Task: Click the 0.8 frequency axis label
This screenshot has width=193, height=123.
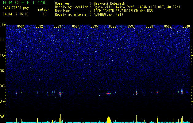Action: [2, 86]
